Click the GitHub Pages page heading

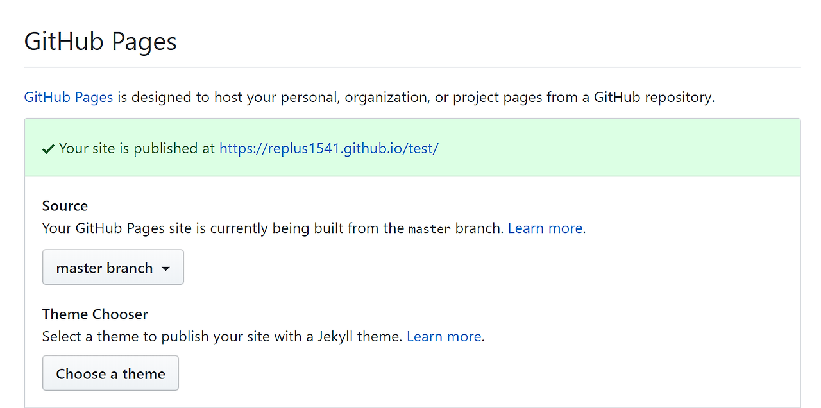[x=100, y=42]
